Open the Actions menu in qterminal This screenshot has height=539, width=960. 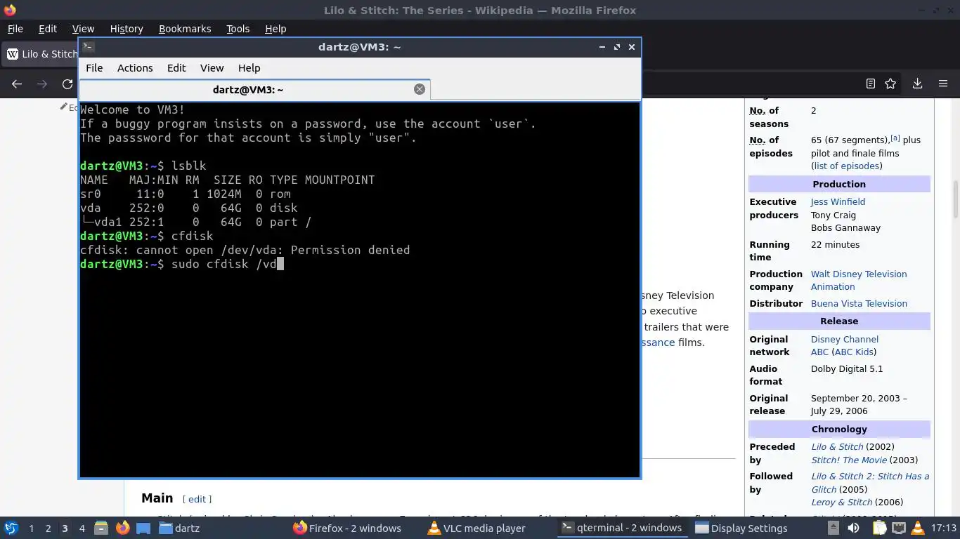point(135,68)
